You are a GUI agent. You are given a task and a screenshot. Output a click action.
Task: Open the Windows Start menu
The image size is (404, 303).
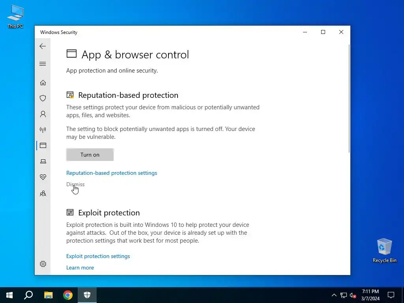(9, 295)
